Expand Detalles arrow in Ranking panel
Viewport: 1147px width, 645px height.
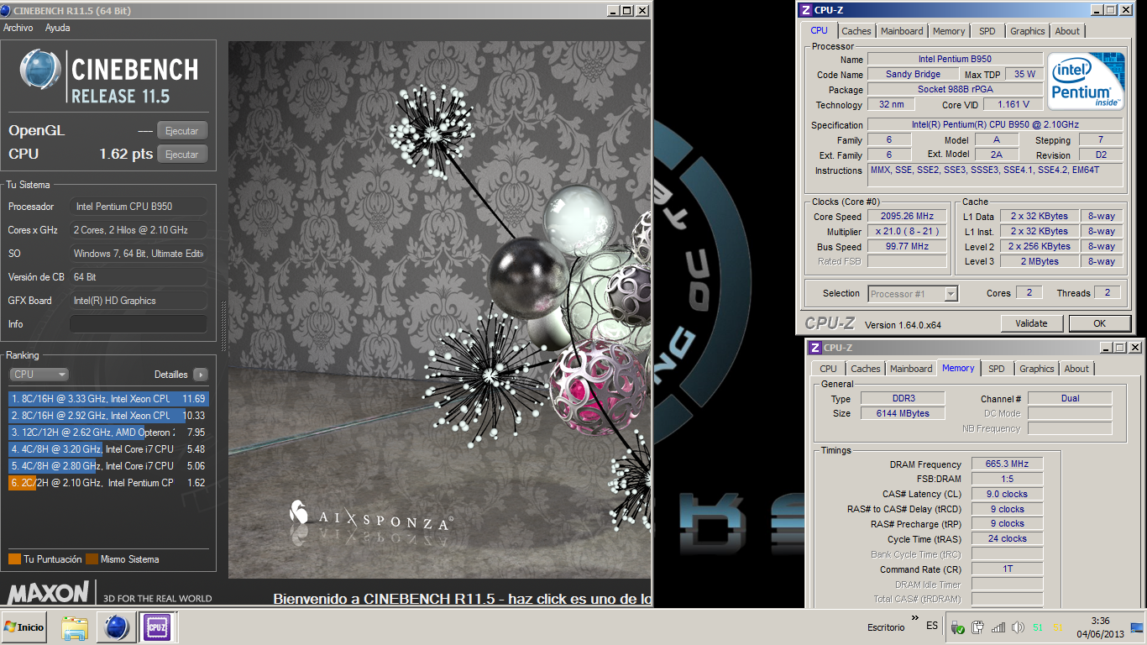pos(201,375)
